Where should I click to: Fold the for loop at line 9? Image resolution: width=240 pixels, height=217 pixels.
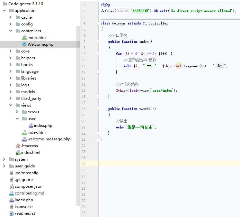pos(98,53)
